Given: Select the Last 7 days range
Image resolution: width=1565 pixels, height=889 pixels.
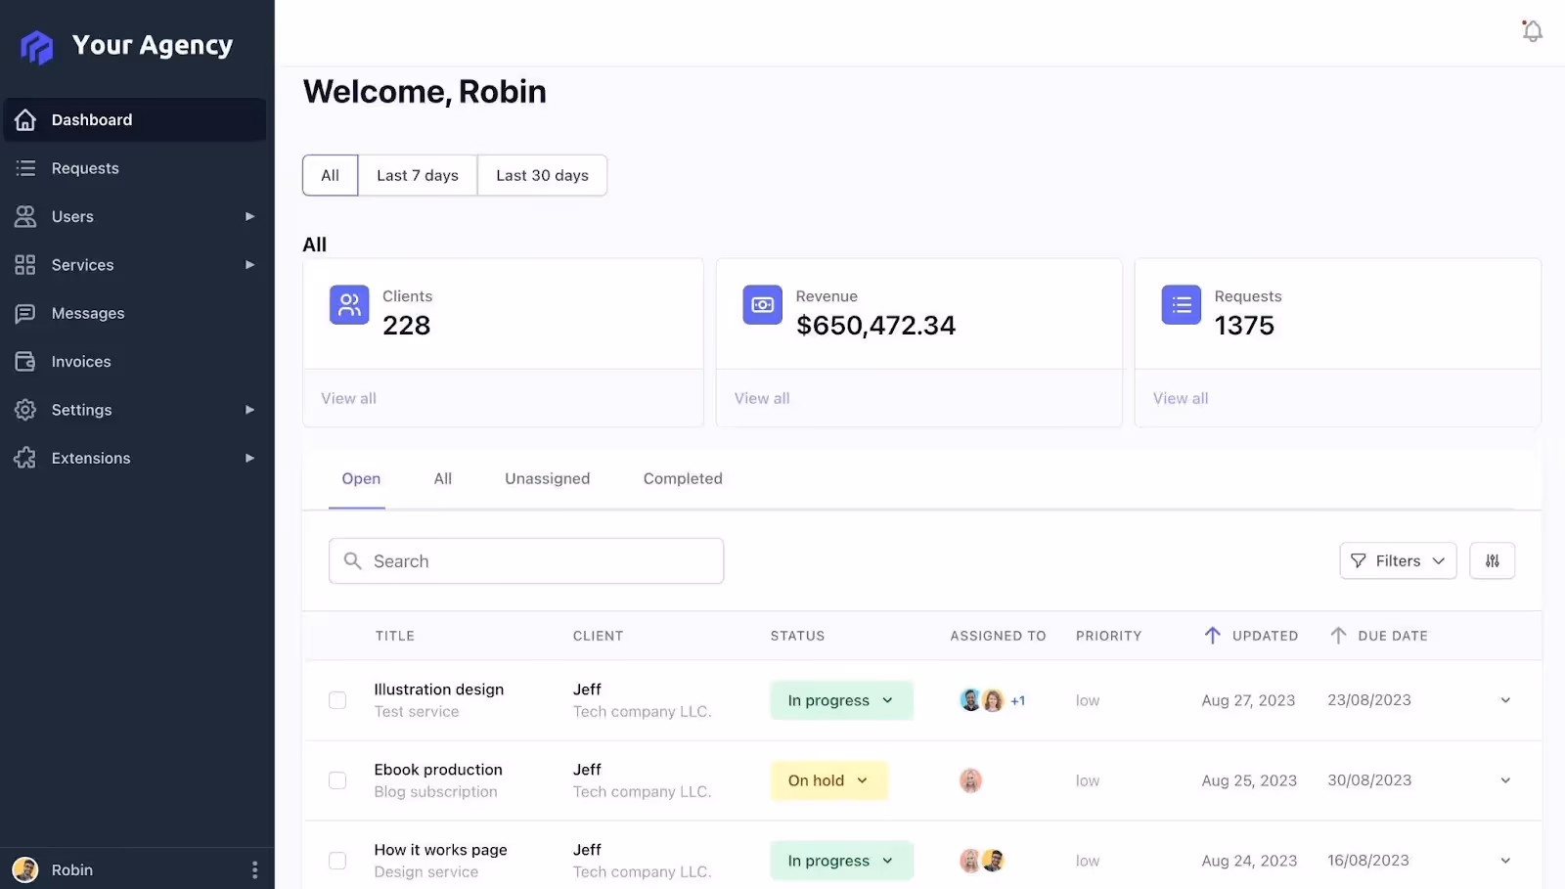Looking at the screenshot, I should [418, 175].
